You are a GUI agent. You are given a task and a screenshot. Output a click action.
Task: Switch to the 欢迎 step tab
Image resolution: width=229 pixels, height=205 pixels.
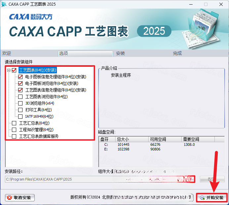click(7, 54)
